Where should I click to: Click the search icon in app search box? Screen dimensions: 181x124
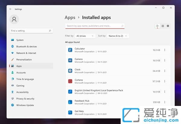pos(122,26)
